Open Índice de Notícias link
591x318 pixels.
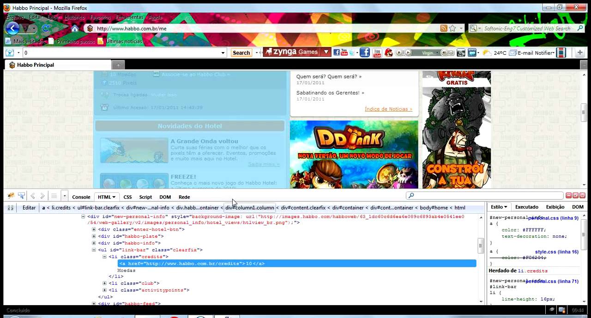[x=388, y=109]
